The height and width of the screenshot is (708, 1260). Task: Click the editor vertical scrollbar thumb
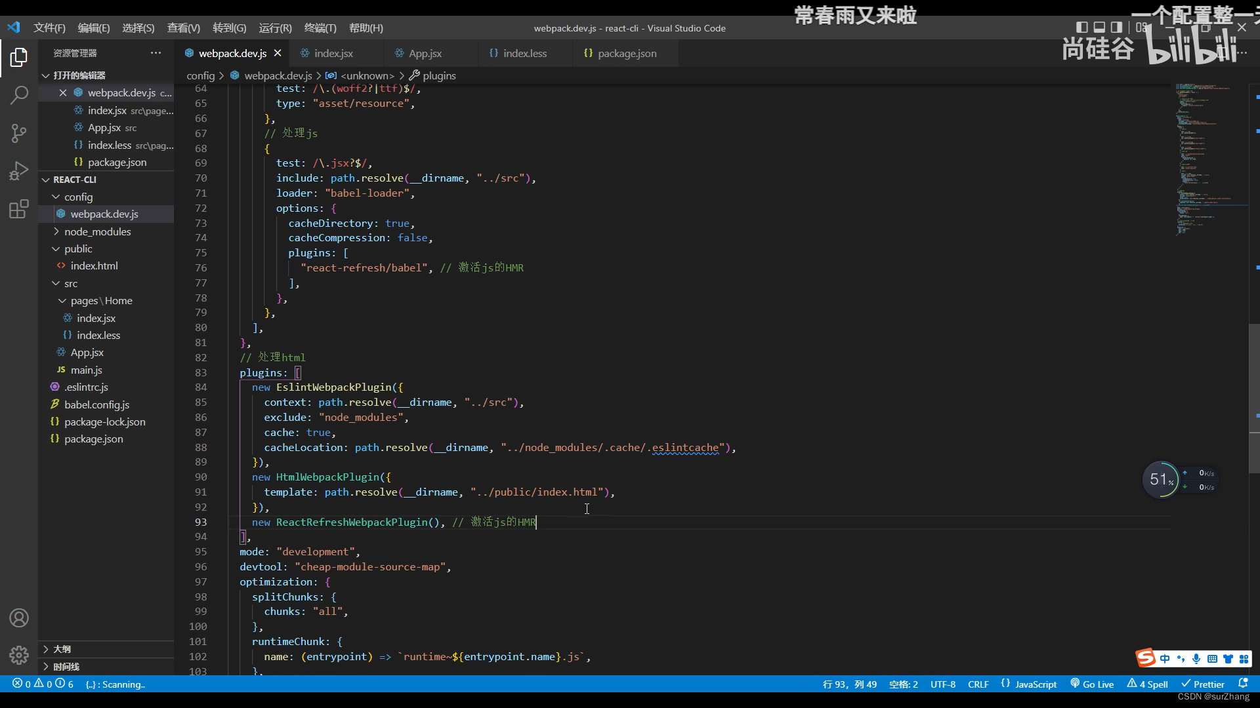[1254, 399]
